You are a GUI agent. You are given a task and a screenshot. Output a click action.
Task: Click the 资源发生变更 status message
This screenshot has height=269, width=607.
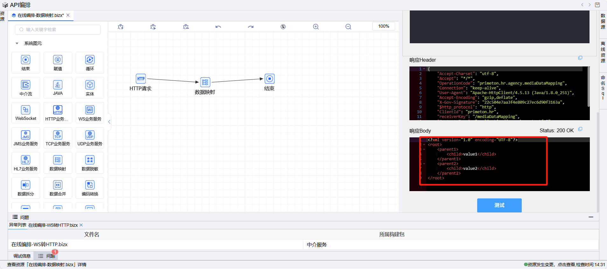click(x=541, y=265)
